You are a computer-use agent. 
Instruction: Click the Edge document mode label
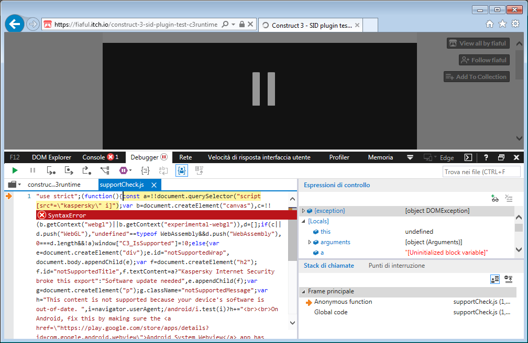click(447, 158)
